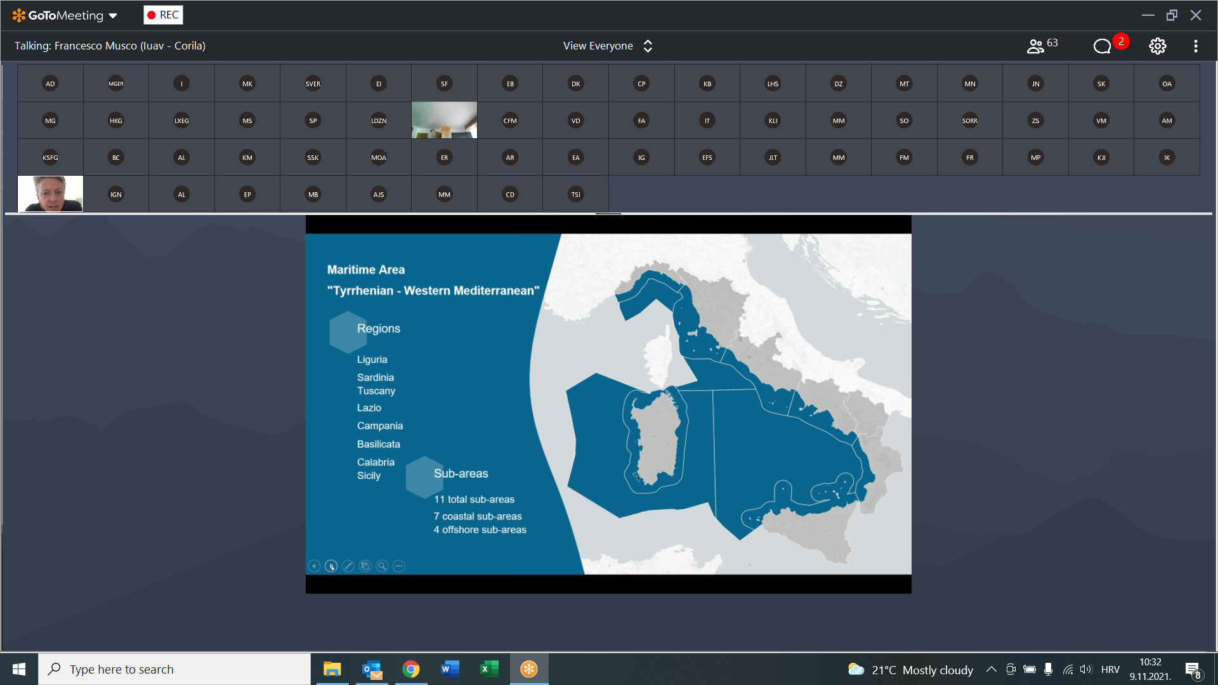Viewport: 1218px width, 685px height.
Task: Click the 21°C Mostly cloudy weather widget
Action: pos(910,669)
